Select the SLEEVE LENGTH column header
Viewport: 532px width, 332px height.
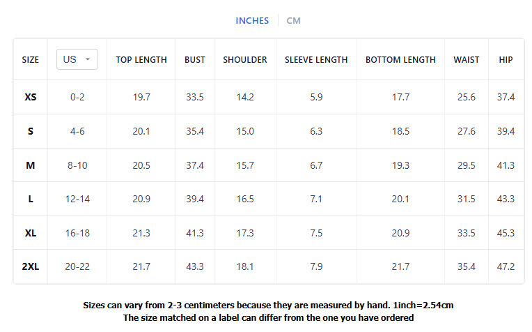(x=316, y=60)
